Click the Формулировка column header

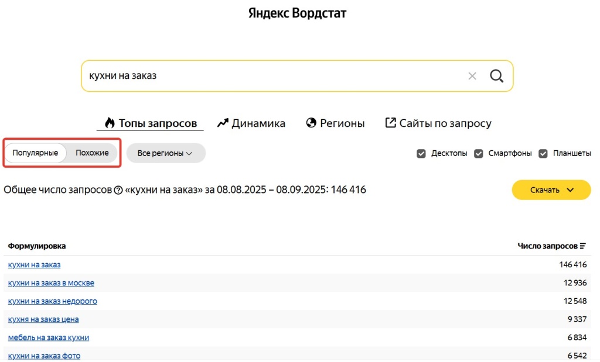37,246
